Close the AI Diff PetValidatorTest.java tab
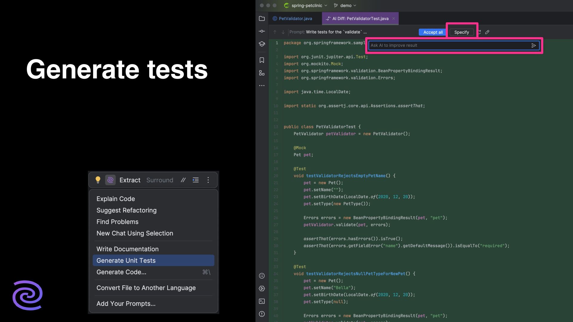Viewport: 573px width, 322px height. click(x=394, y=18)
